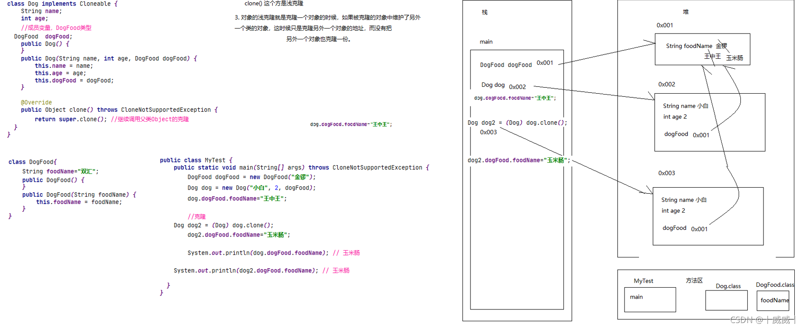Click the 'foodName' box under DogFood.class
The height and width of the screenshot is (328, 802).
(773, 300)
